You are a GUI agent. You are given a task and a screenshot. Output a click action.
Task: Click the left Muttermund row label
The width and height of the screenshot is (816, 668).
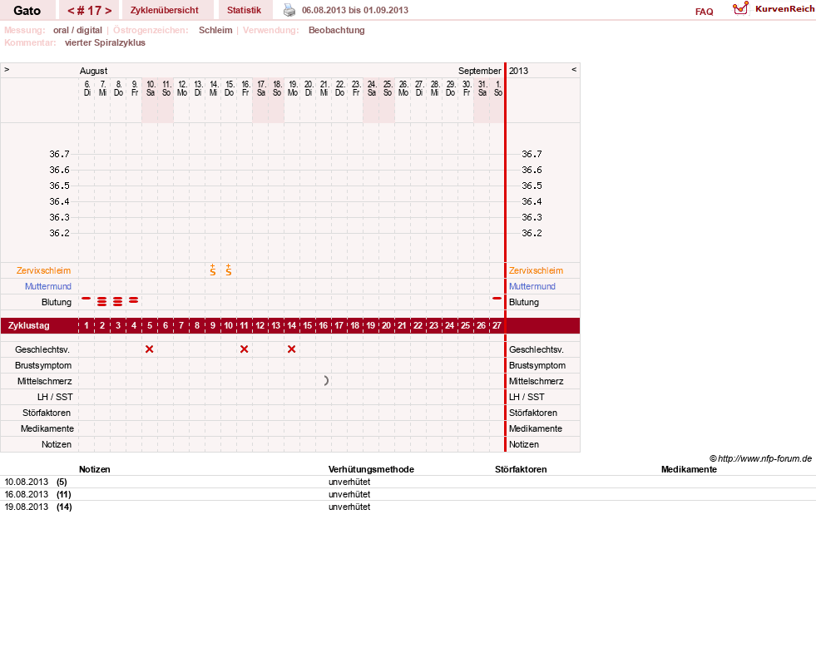(x=48, y=286)
